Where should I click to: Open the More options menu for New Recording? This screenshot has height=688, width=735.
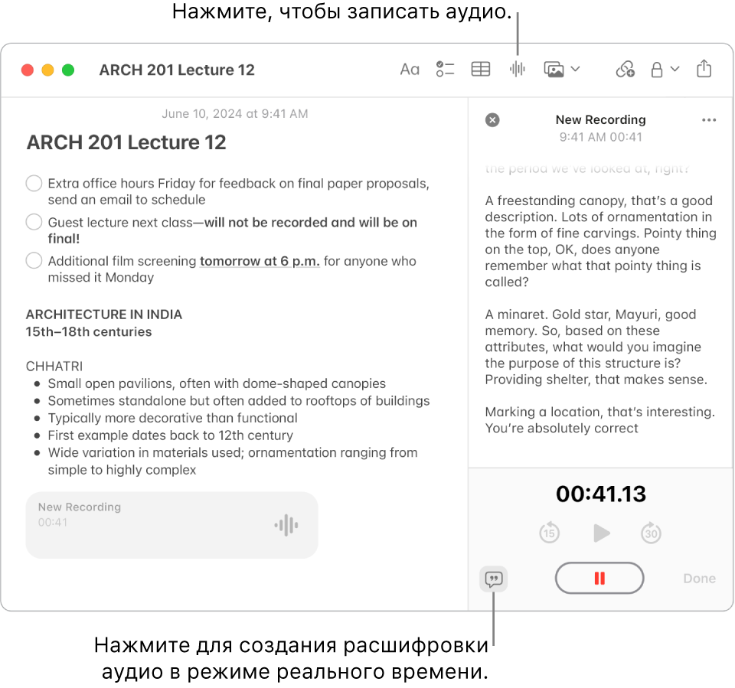[x=708, y=120]
